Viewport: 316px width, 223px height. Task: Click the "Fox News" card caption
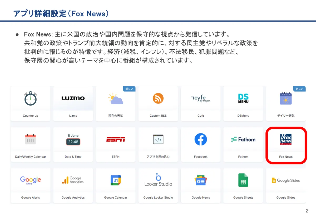coord(286,157)
